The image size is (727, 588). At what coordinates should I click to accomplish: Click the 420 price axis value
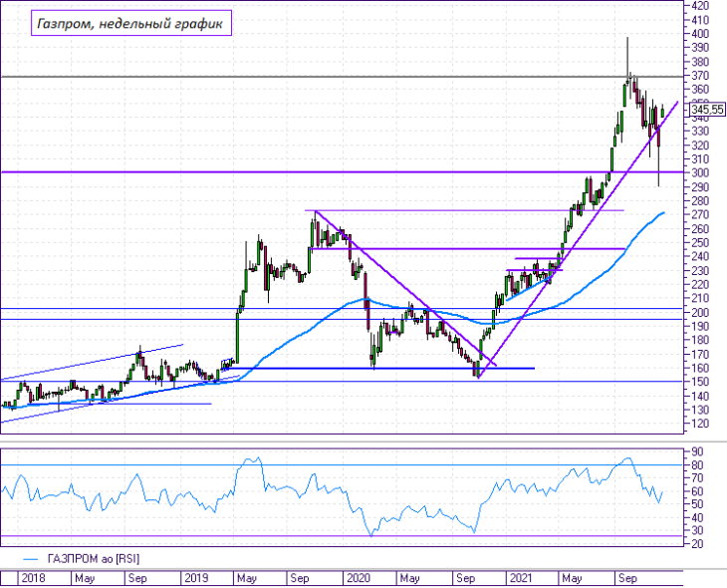click(700, 6)
